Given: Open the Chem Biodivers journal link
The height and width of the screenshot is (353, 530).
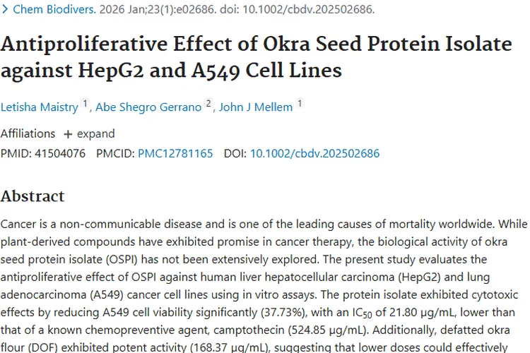Looking at the screenshot, I should [47, 11].
